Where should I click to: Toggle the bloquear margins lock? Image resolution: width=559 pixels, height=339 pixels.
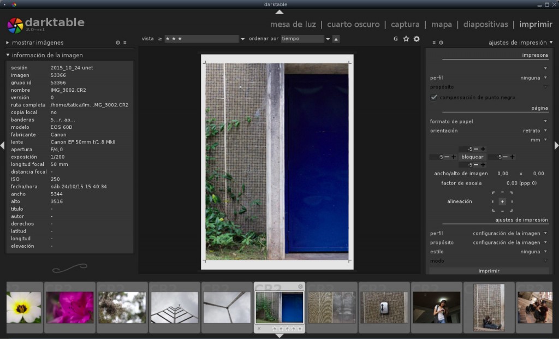(x=472, y=157)
